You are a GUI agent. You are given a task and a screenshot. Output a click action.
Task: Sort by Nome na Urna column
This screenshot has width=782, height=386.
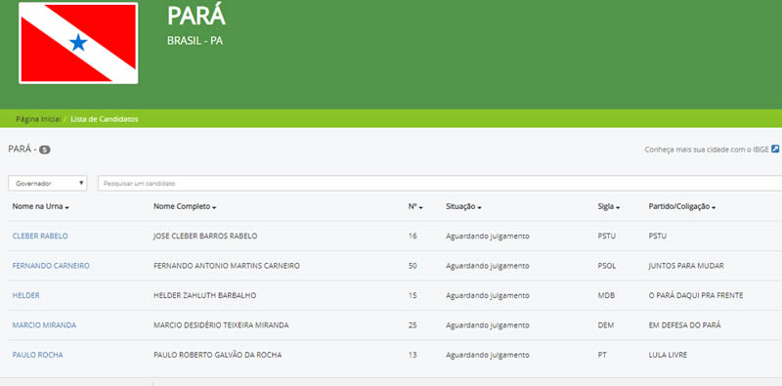pyautogui.click(x=40, y=206)
